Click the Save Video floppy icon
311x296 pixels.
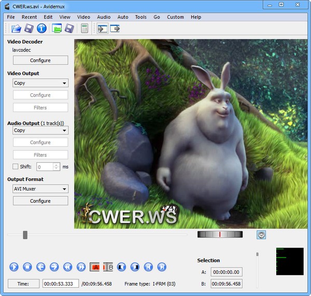(x=29, y=29)
